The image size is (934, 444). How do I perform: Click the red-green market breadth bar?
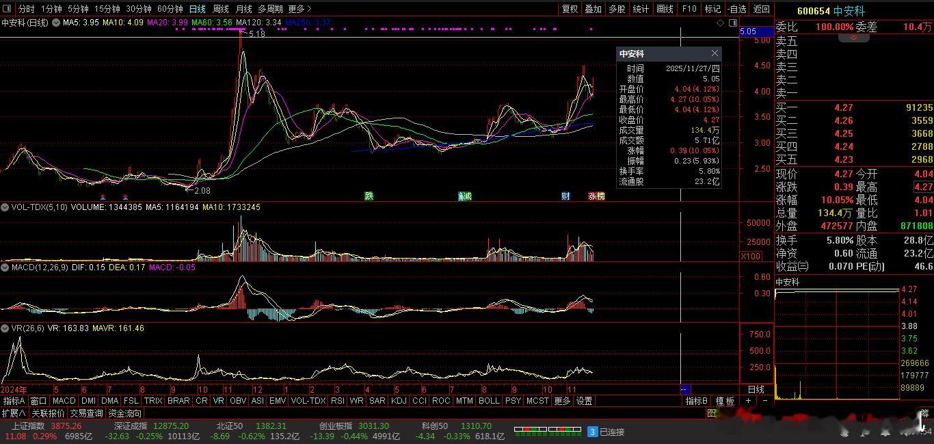548,430
